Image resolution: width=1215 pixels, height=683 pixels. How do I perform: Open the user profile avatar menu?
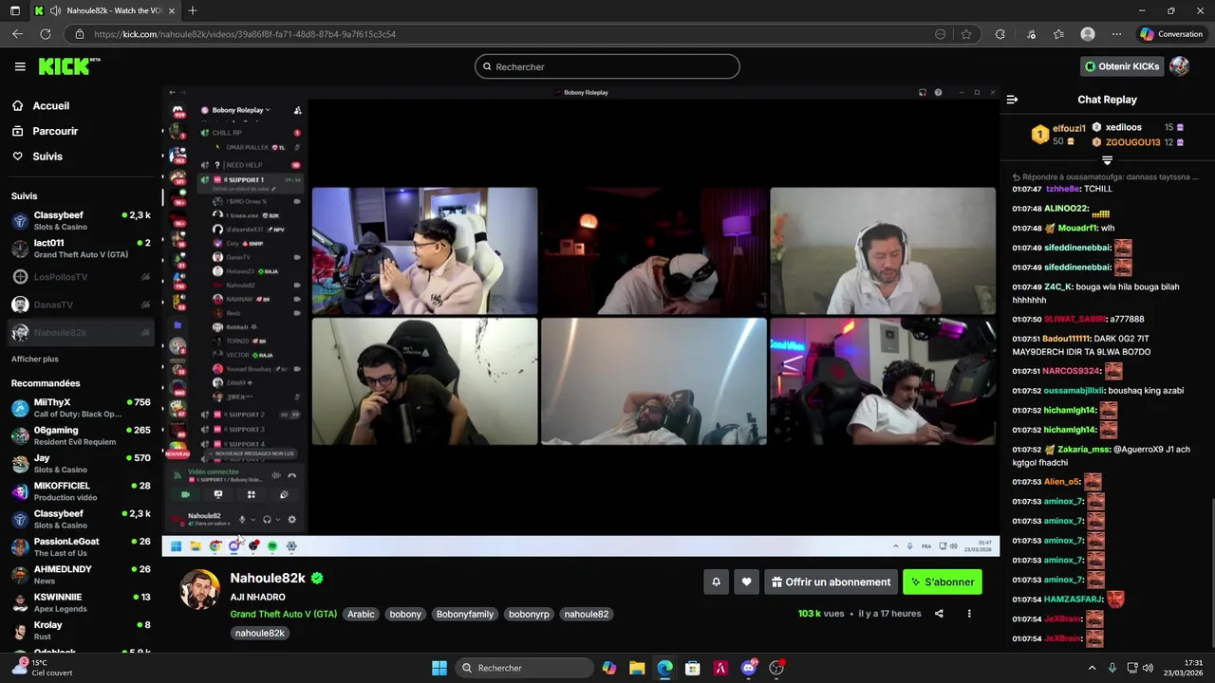pyautogui.click(x=1180, y=66)
